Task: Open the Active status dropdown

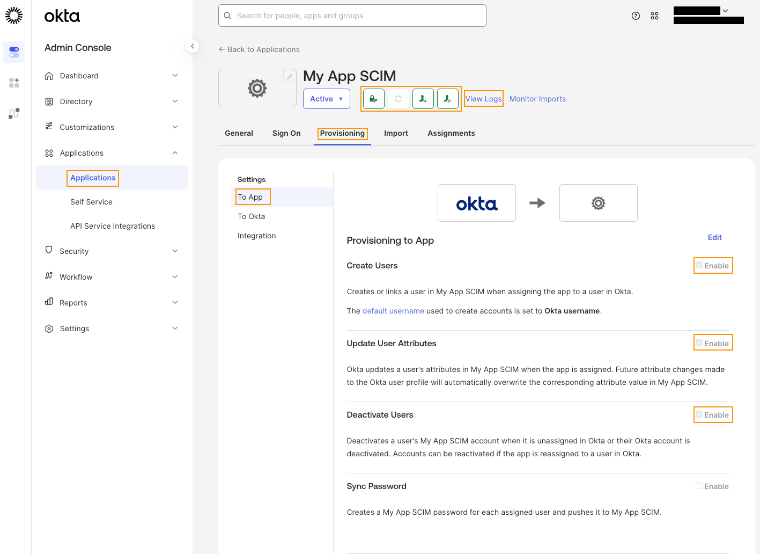Action: click(x=327, y=99)
